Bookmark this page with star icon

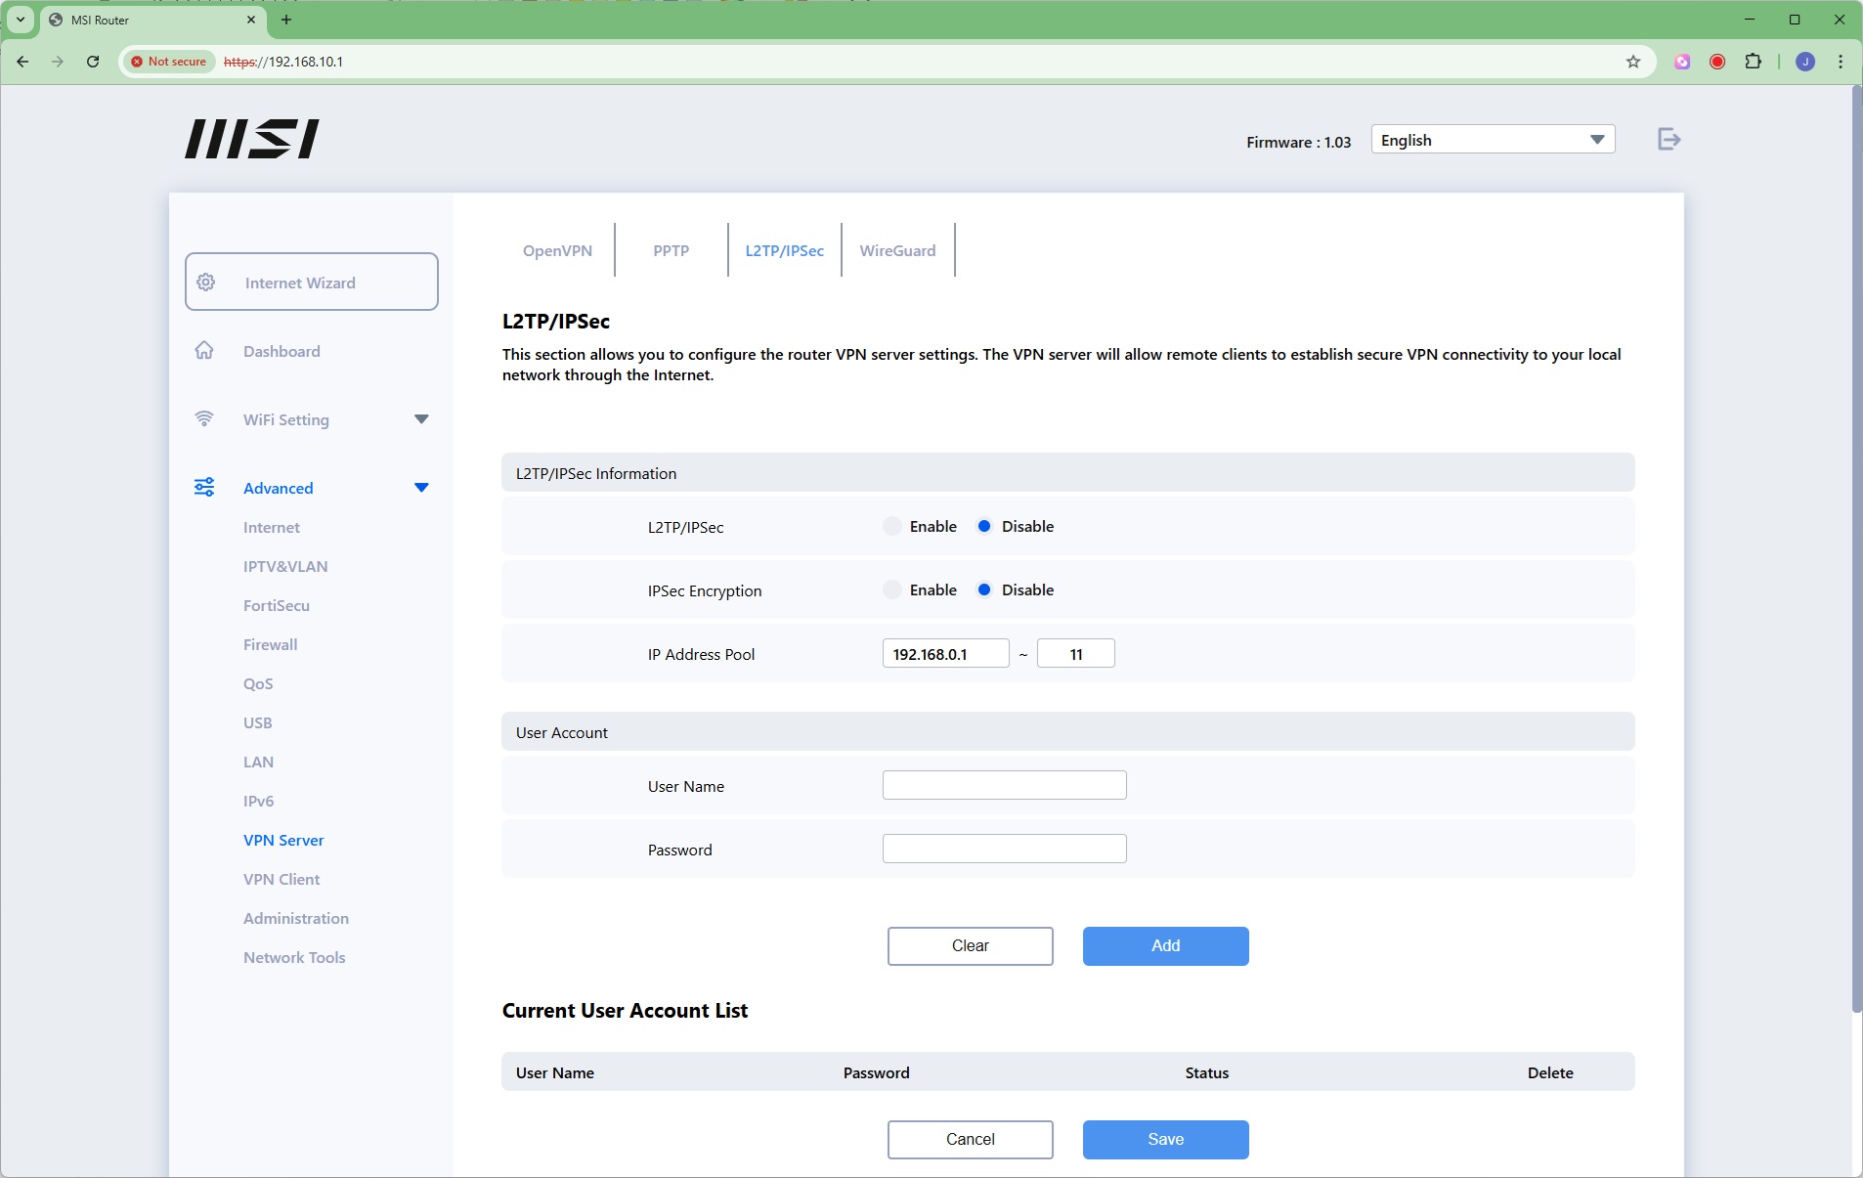1633,62
